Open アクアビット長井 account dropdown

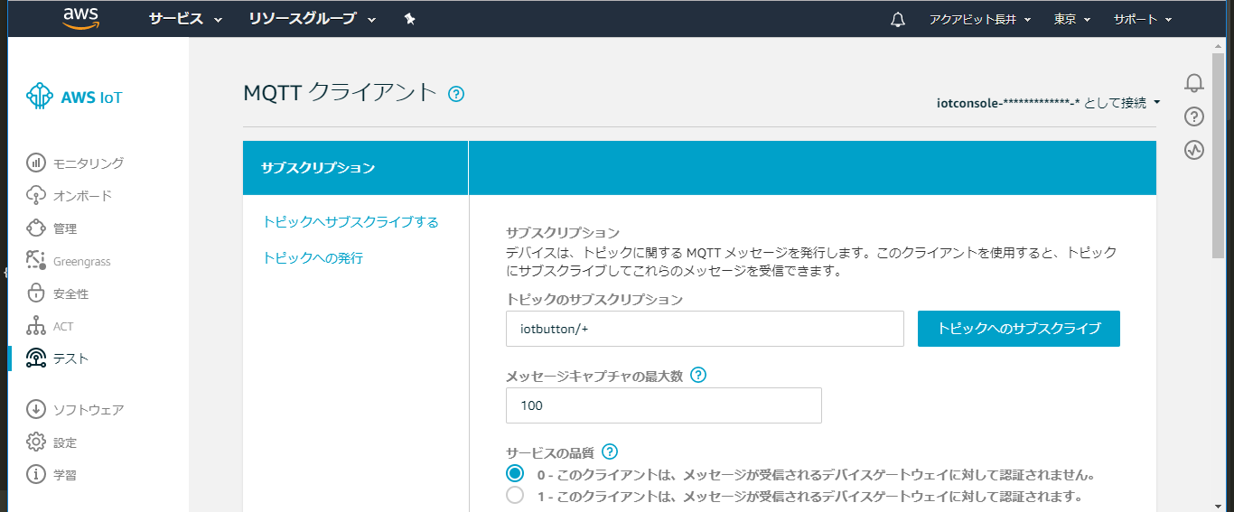coord(980,19)
